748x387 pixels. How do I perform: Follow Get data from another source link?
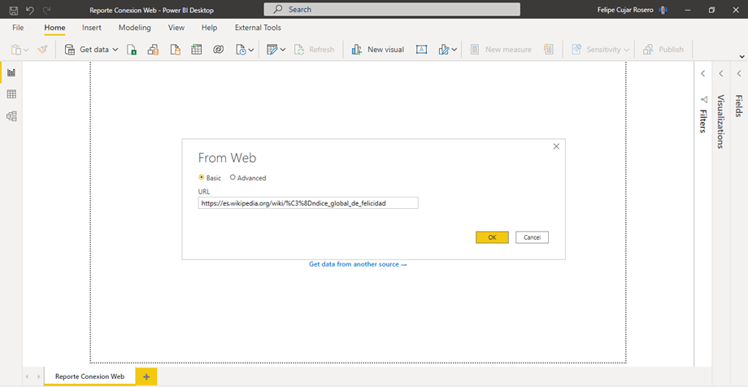(358, 264)
